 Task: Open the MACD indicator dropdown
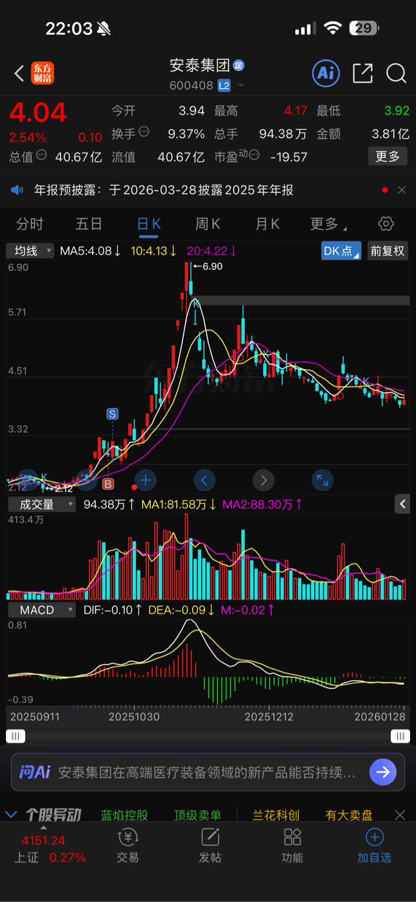point(42,610)
